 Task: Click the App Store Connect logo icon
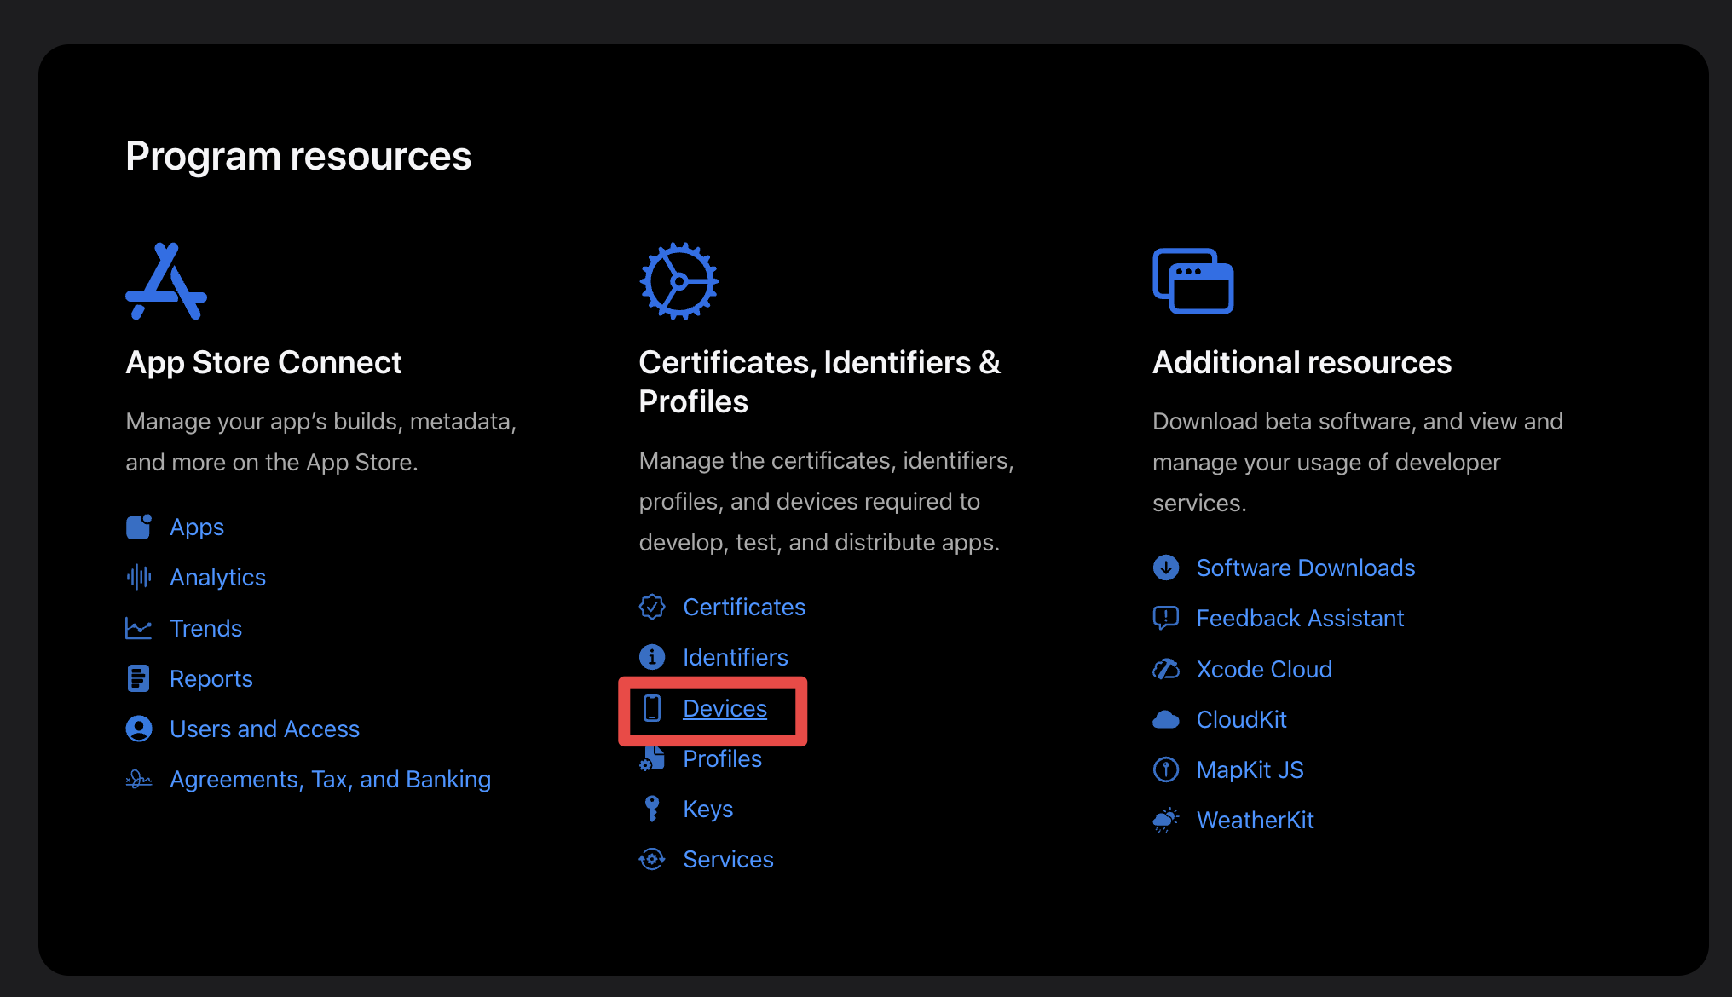(x=166, y=281)
